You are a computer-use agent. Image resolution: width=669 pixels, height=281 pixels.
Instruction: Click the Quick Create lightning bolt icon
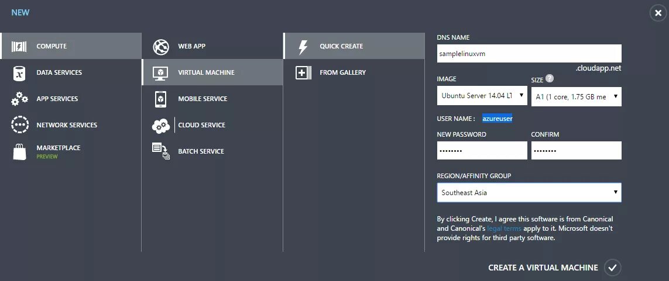coord(303,46)
